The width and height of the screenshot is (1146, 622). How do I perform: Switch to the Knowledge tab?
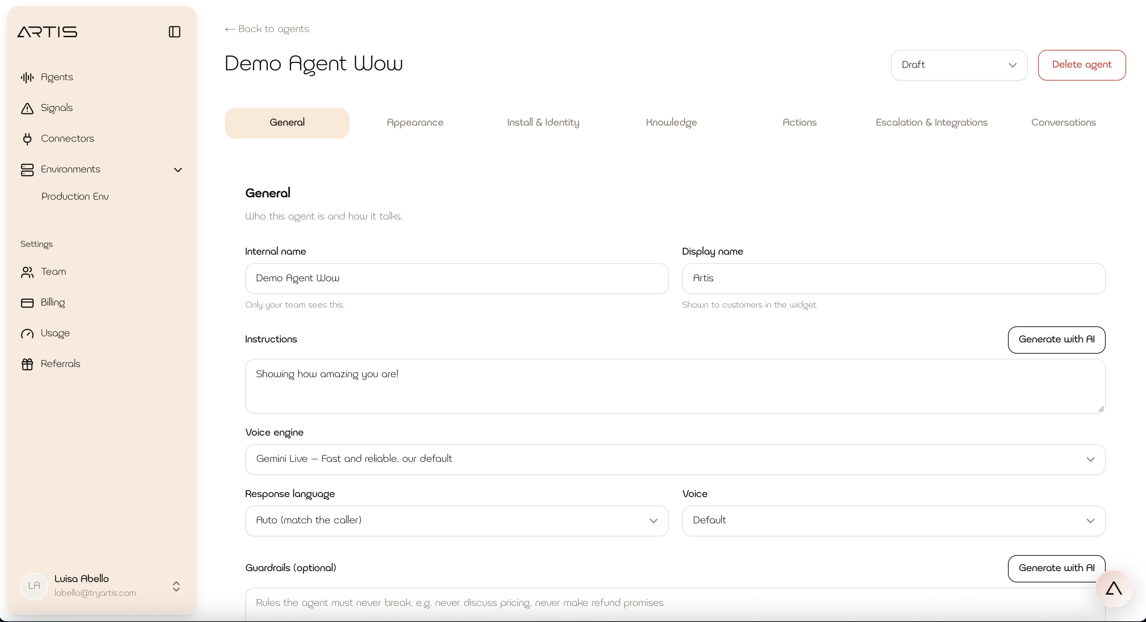coord(671,123)
